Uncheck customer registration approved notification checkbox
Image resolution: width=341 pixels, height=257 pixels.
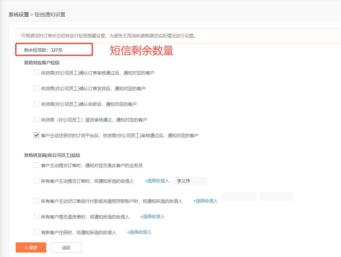point(36,135)
